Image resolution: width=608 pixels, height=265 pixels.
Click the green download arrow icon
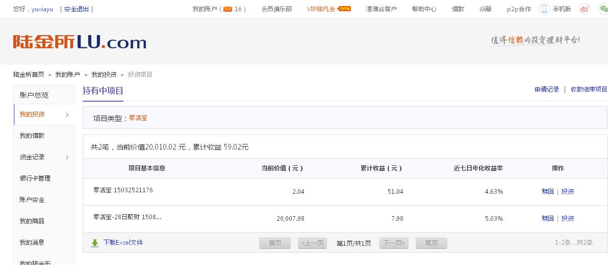pos(95,243)
